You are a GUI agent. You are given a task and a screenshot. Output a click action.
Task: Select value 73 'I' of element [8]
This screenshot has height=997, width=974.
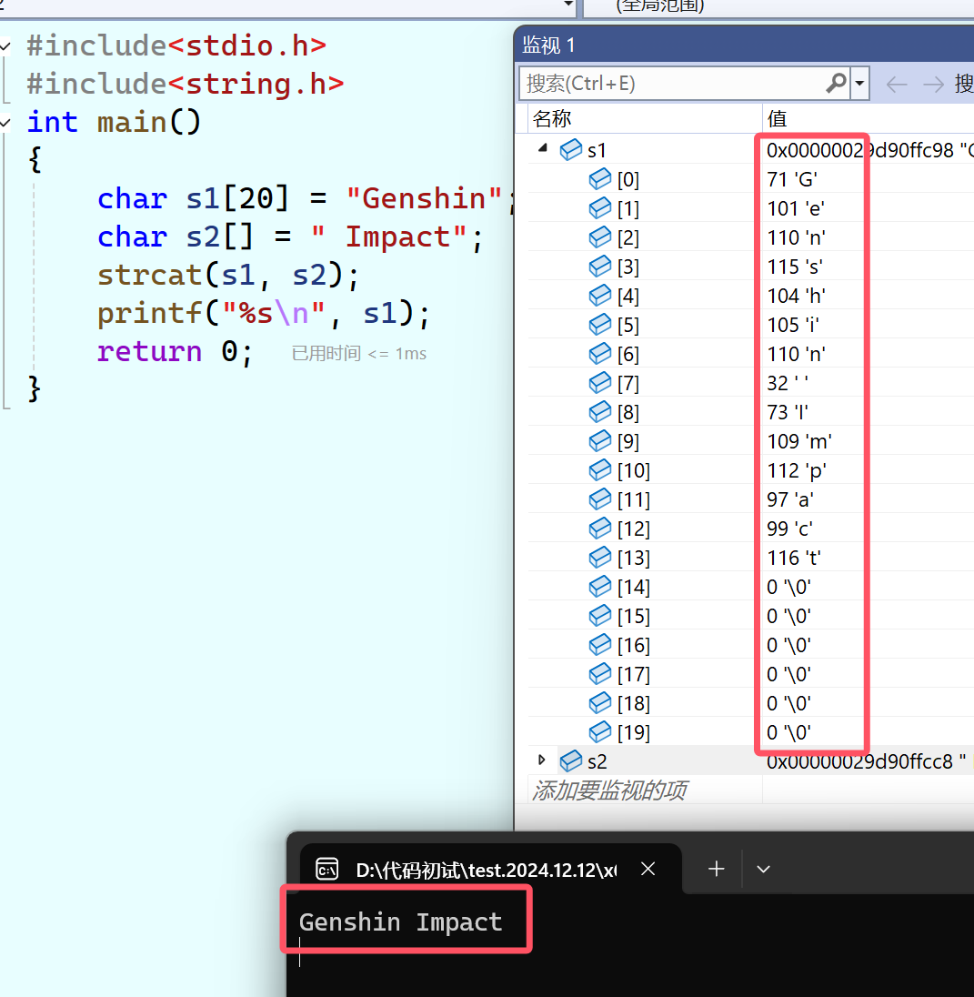pyautogui.click(x=788, y=412)
